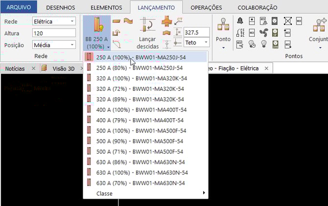Open the ARQUIVO menu
This screenshot has width=328, height=206.
(x=18, y=7)
